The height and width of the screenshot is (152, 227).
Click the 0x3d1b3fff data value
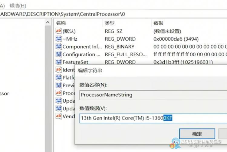[x=183, y=62]
